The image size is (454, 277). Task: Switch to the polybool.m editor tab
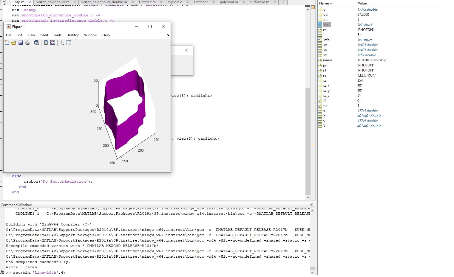tap(229, 2)
